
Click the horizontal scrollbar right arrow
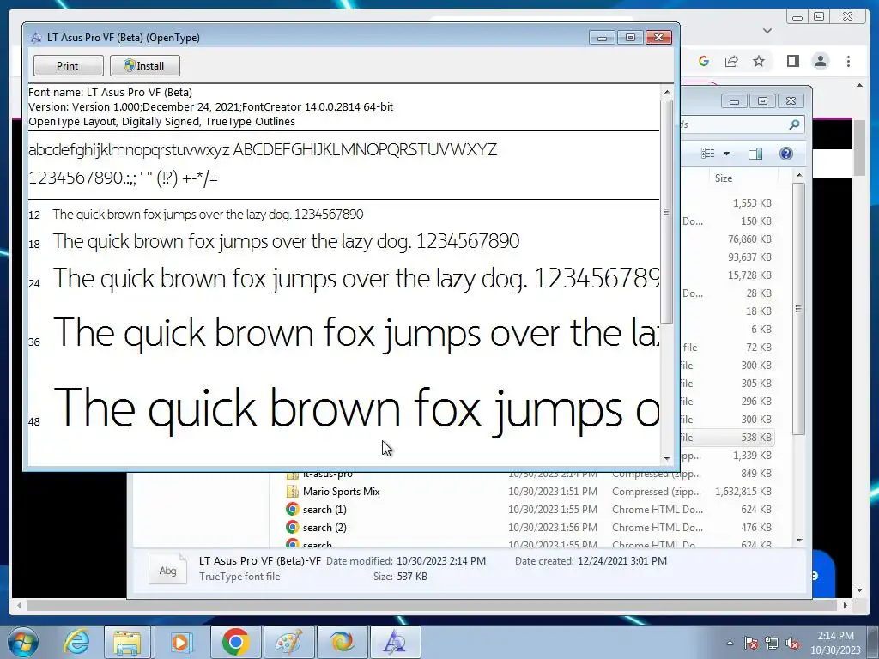(846, 605)
